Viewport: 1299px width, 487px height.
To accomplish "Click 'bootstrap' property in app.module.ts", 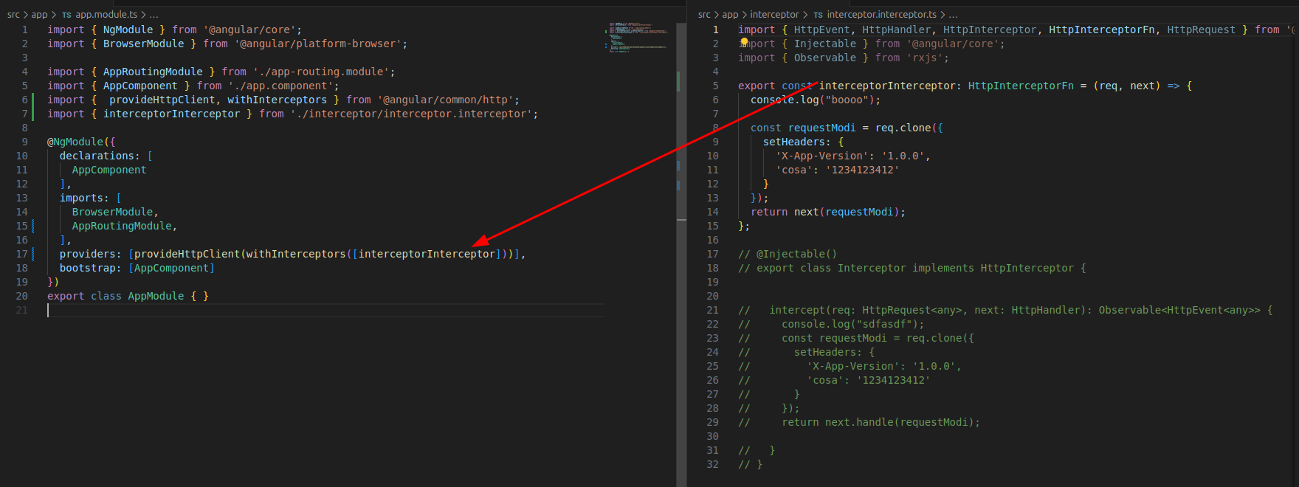I will coord(88,268).
